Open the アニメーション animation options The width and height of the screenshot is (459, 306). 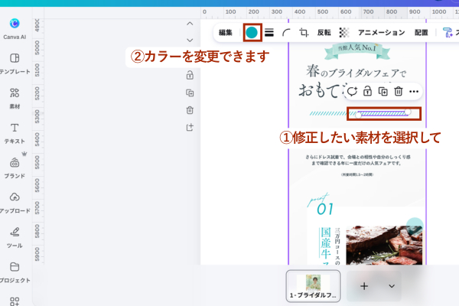(x=382, y=32)
